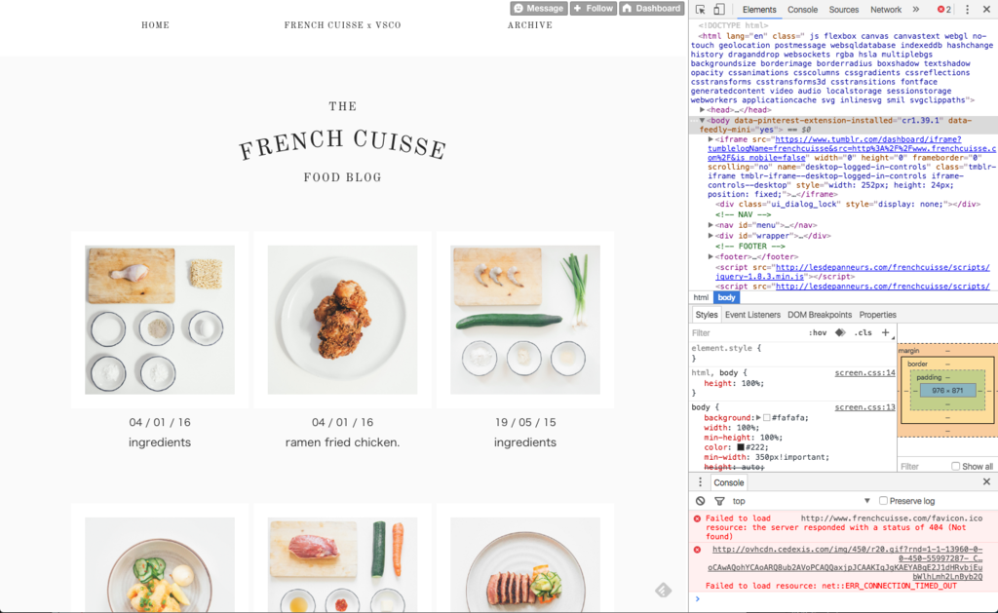Open the Tumblr Dashboard button

pos(651,8)
